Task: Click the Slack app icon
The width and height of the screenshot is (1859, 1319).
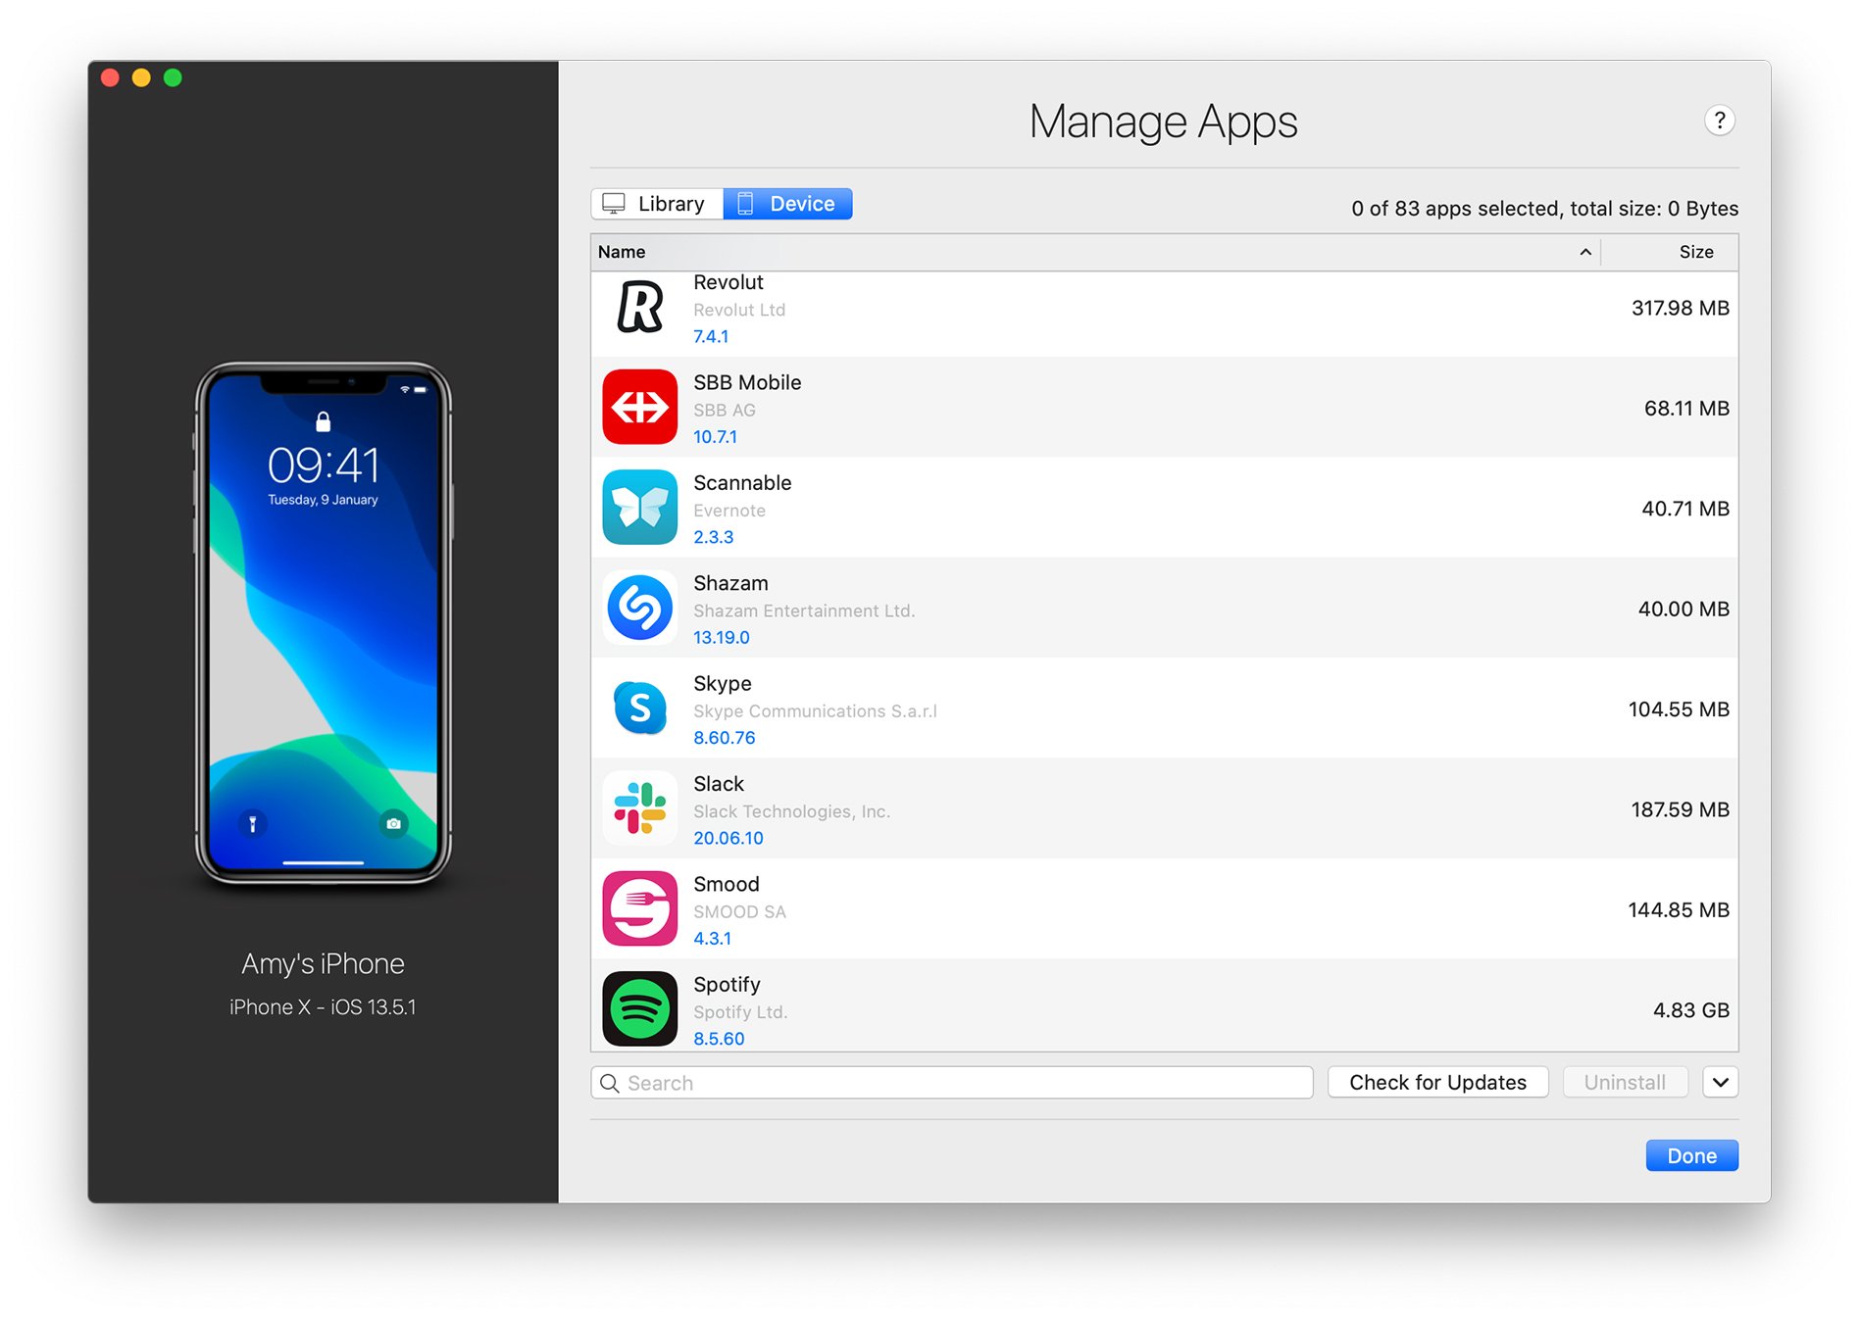Action: [x=639, y=808]
